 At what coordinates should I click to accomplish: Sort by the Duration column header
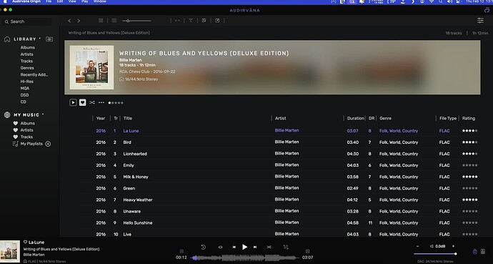pyautogui.click(x=356, y=118)
